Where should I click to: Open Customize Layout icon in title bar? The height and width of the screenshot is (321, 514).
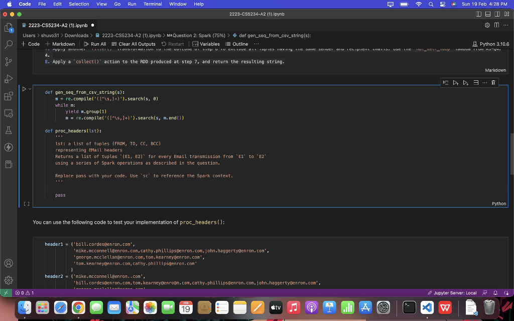[507, 14]
